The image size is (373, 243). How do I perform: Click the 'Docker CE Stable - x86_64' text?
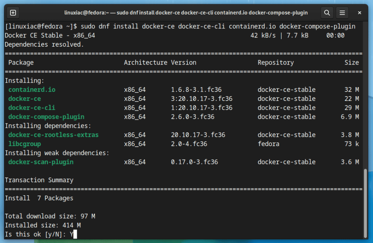coord(50,35)
